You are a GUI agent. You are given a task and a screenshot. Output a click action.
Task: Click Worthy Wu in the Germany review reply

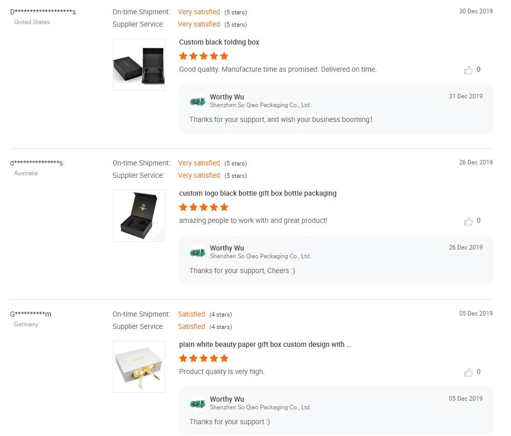(227, 399)
